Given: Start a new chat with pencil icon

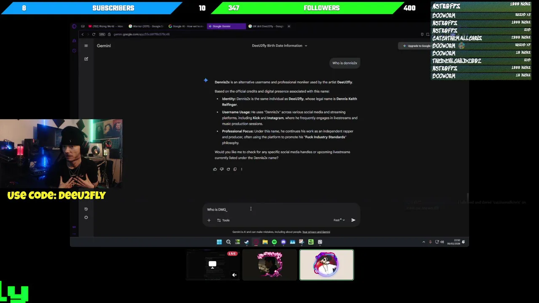Looking at the screenshot, I should point(86,59).
